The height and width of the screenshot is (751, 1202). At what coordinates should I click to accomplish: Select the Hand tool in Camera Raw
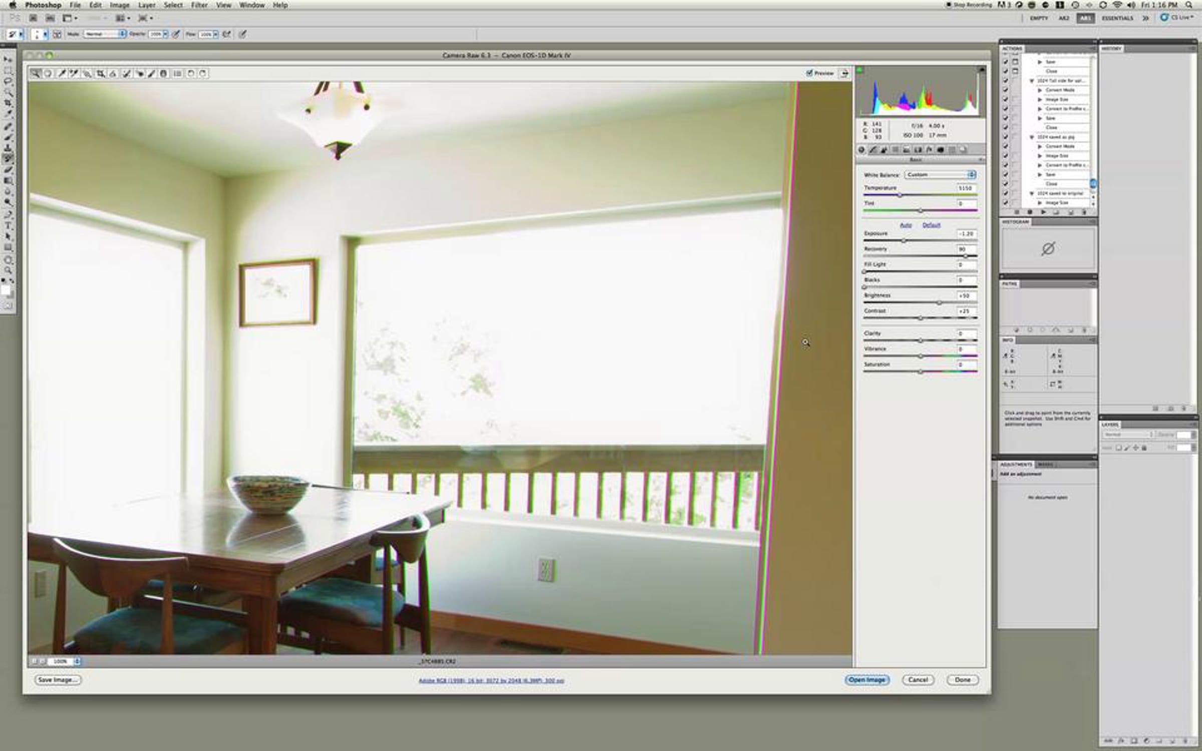pyautogui.click(x=48, y=74)
